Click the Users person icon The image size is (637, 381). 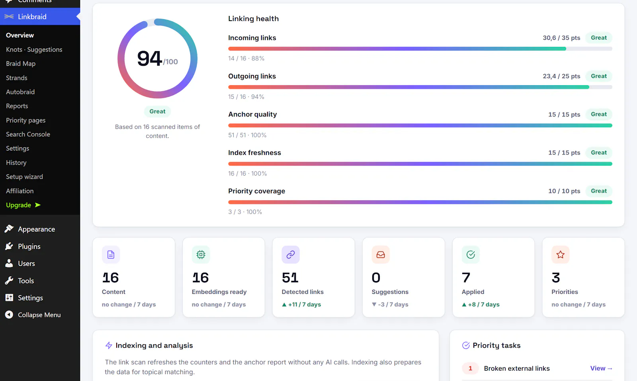point(9,263)
